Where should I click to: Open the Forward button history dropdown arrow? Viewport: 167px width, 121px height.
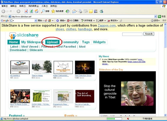point(22,11)
